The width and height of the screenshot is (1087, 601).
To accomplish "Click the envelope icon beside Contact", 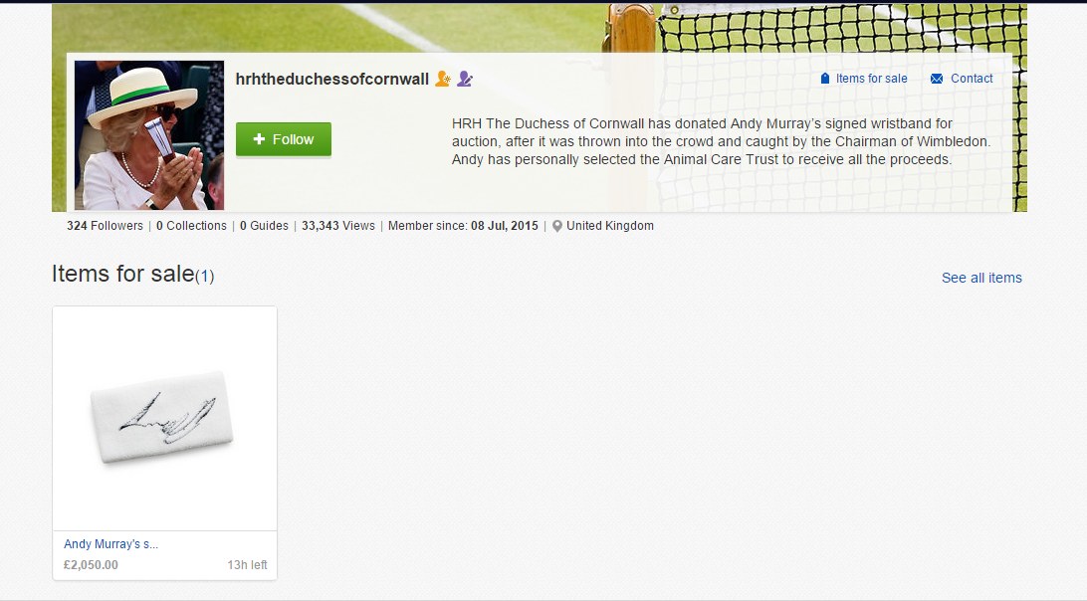I will click(x=937, y=79).
